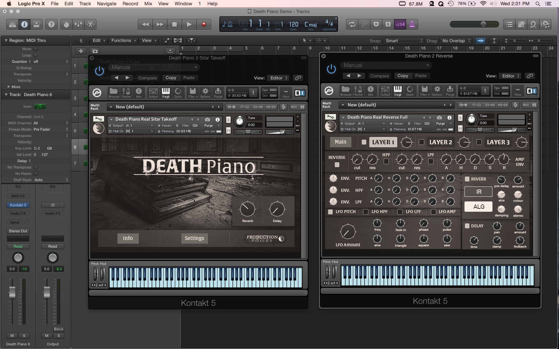Toggle the REVERB checkbox
Viewport: 559px width, 349px height.
(467, 179)
